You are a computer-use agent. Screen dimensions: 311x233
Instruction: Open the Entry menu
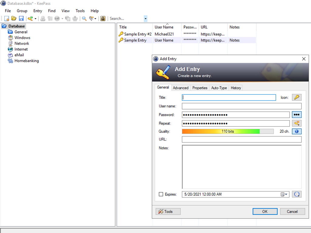pyautogui.click(x=38, y=11)
